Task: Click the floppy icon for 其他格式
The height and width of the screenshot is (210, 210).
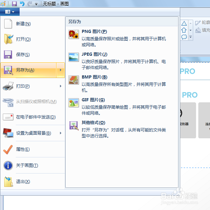Action: [74, 126]
